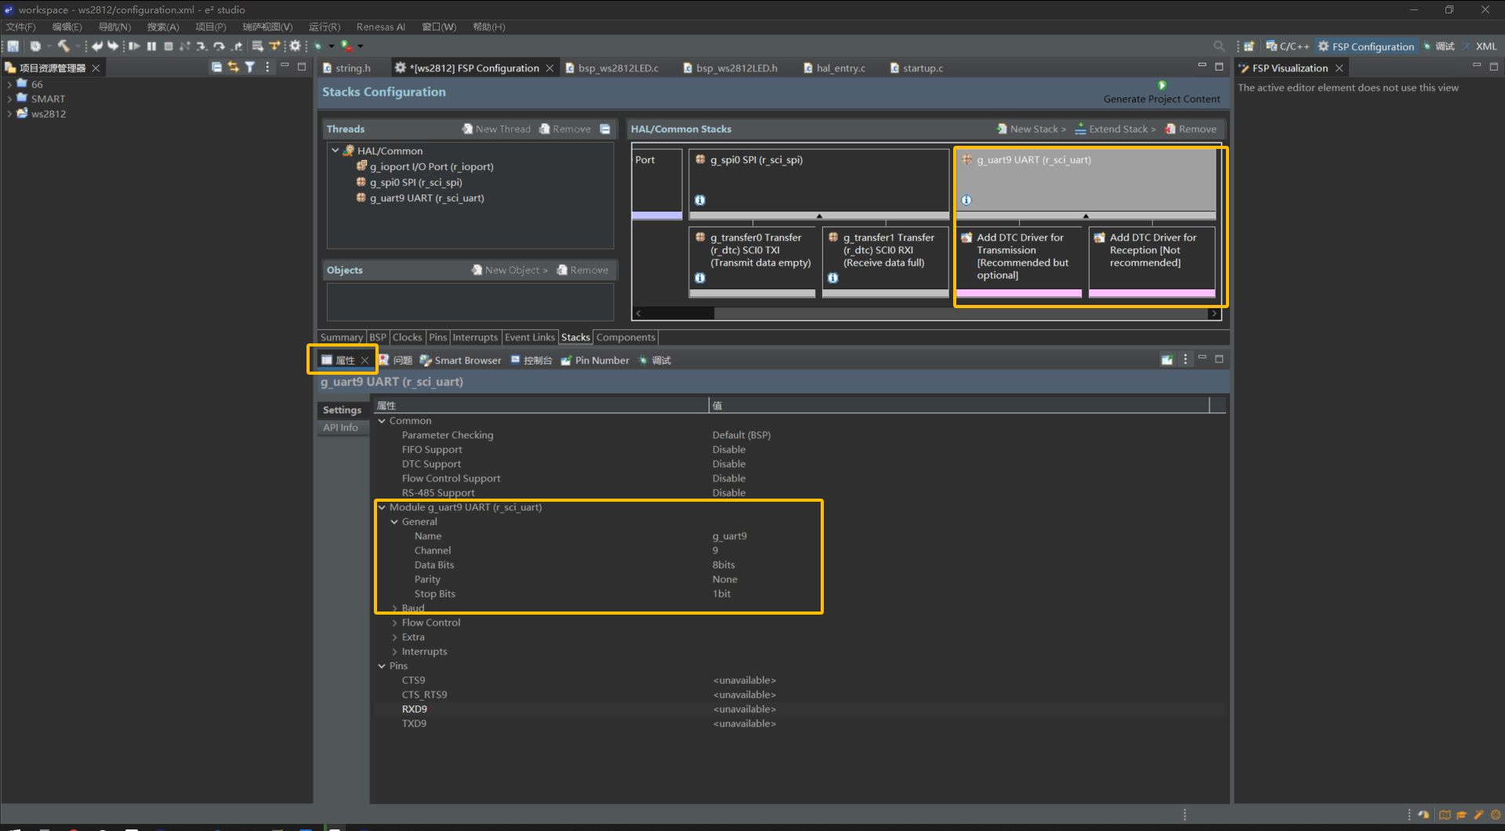Image resolution: width=1505 pixels, height=831 pixels.
Task: Select g_spi0 SPI in Threads list
Action: (x=408, y=183)
